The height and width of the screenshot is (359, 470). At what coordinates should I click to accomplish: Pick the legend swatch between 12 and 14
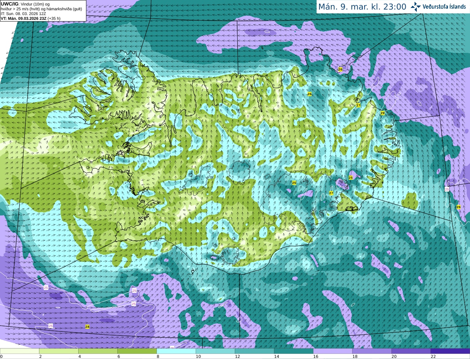click(x=254, y=351)
